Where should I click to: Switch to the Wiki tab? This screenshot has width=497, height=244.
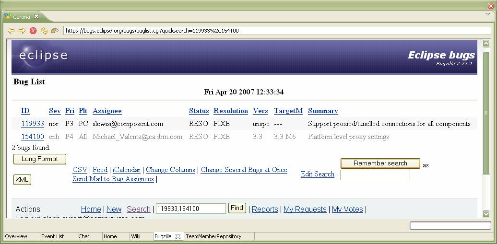[136, 236]
